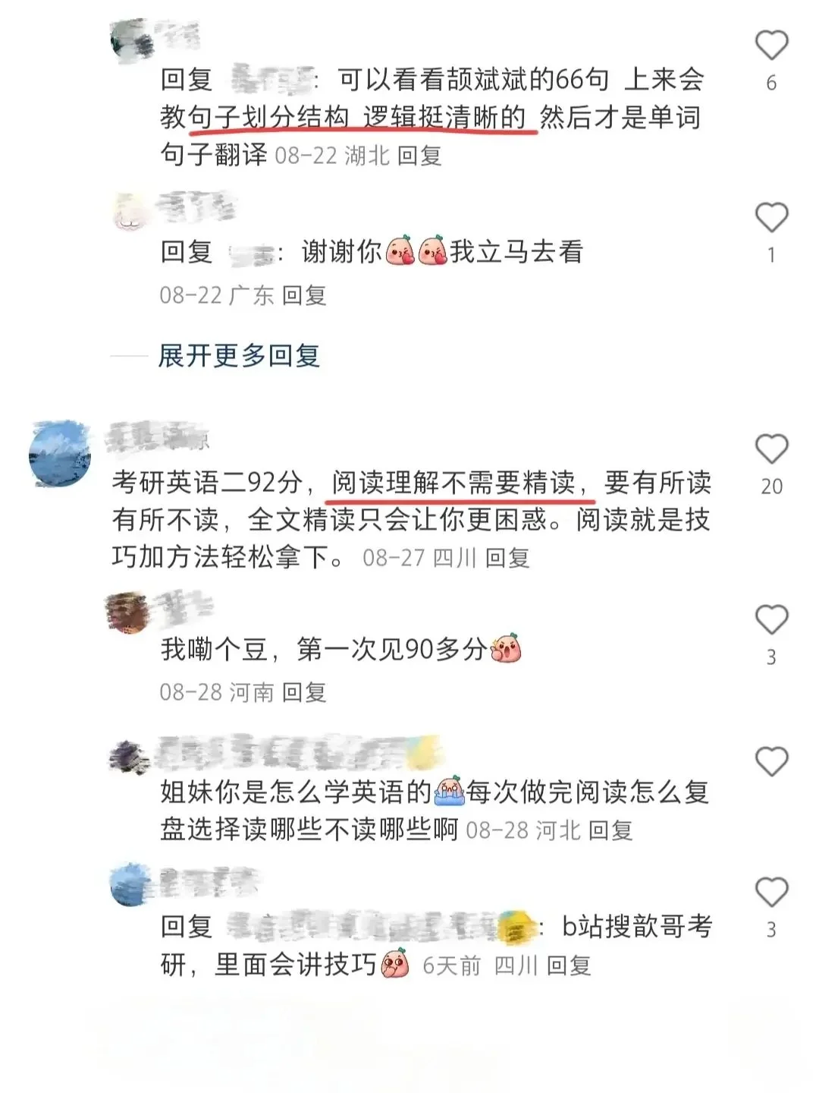Like the 谢谢你 reply from 广东
The width and height of the screenshot is (819, 1093).
[x=771, y=218]
